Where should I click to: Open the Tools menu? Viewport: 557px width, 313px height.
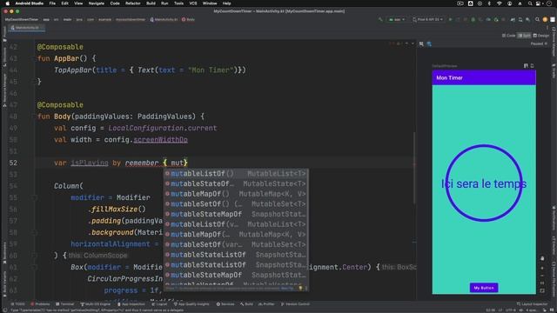178,3
